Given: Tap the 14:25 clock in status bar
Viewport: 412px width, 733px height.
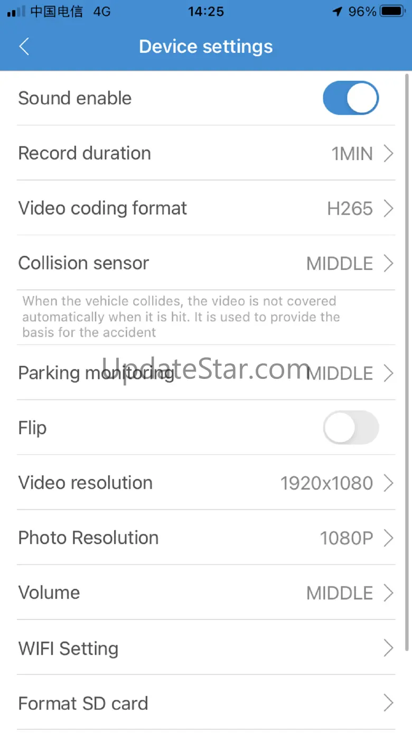Looking at the screenshot, I should pyautogui.click(x=206, y=11).
